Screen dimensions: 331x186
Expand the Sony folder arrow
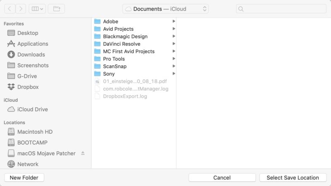point(174,73)
